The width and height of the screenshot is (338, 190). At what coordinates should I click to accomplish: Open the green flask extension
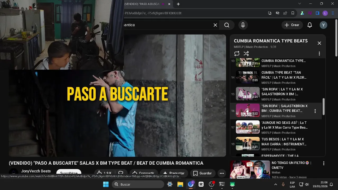pos(302,13)
